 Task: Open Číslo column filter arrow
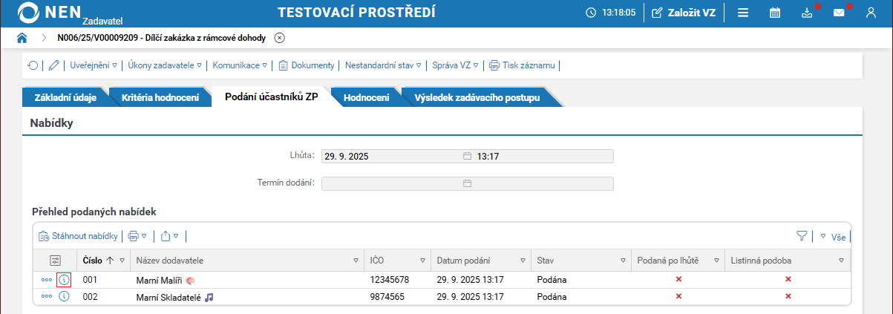click(122, 261)
